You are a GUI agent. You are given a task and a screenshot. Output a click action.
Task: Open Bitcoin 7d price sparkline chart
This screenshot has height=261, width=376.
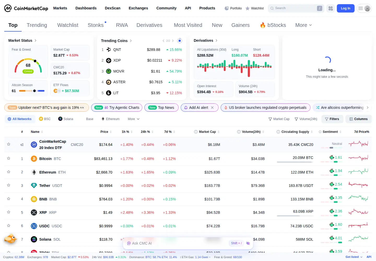pos(358,158)
